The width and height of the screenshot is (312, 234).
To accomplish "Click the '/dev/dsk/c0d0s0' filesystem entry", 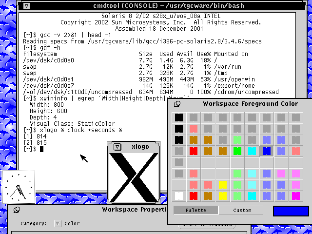I will point(49,60).
